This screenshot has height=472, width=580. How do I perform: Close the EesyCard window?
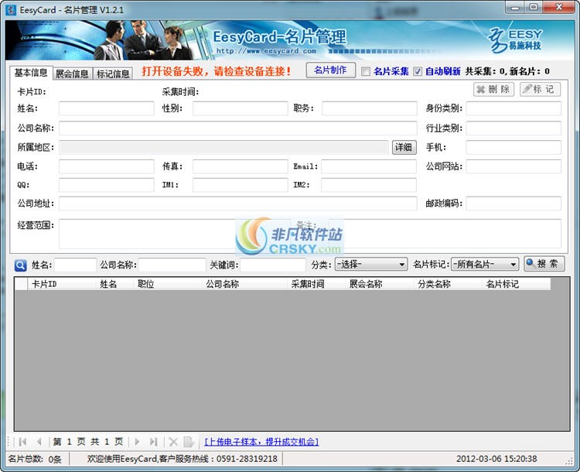[559, 7]
